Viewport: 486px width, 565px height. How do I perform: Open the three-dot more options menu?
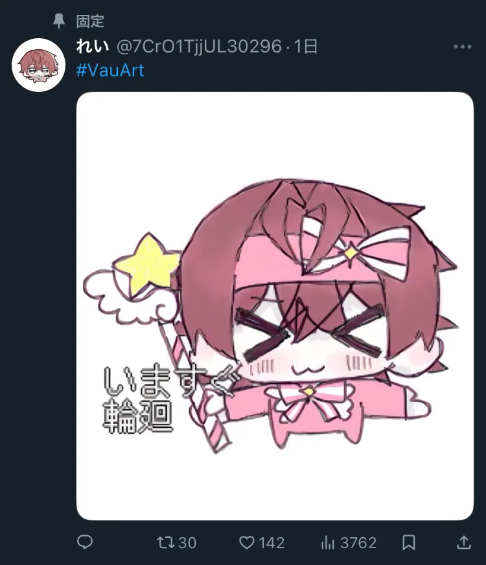click(x=463, y=47)
